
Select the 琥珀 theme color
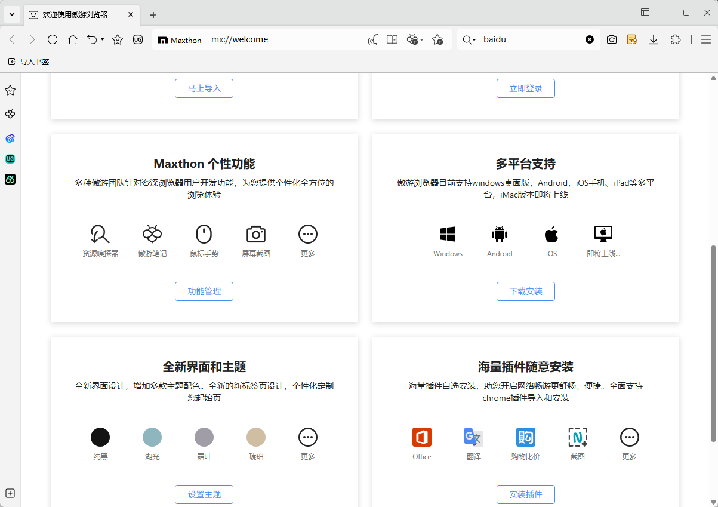(x=256, y=437)
